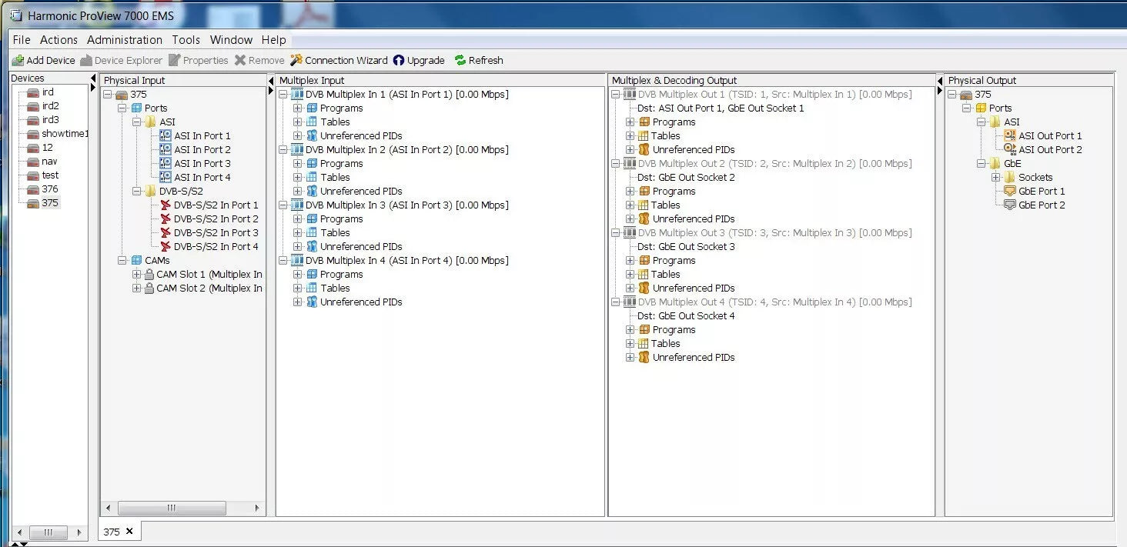This screenshot has height=547, width=1127.
Task: Select device 12 in Devices list
Action: 47,148
